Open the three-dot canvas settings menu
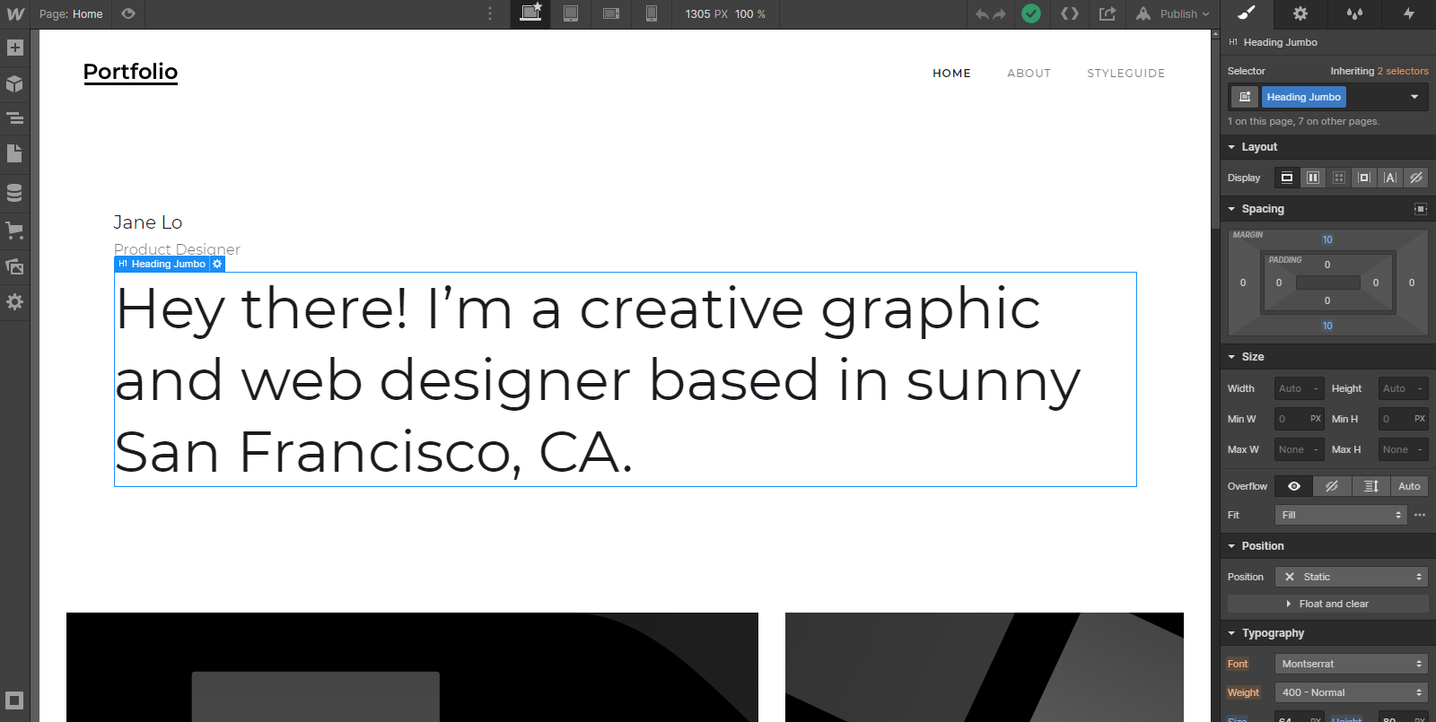The height and width of the screenshot is (722, 1436). [x=490, y=13]
